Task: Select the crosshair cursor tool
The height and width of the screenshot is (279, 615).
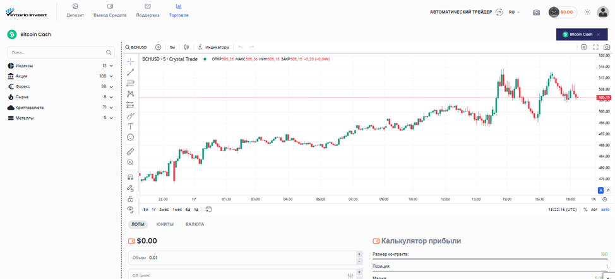Action: 131,61
